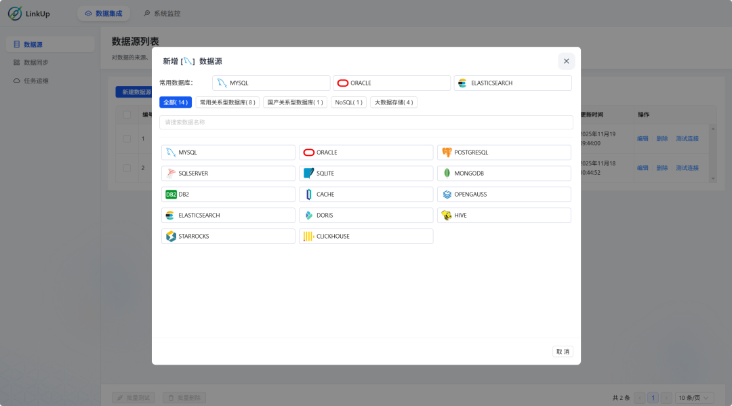
Task: Click the 更新时间 column header
Action: (x=592, y=115)
